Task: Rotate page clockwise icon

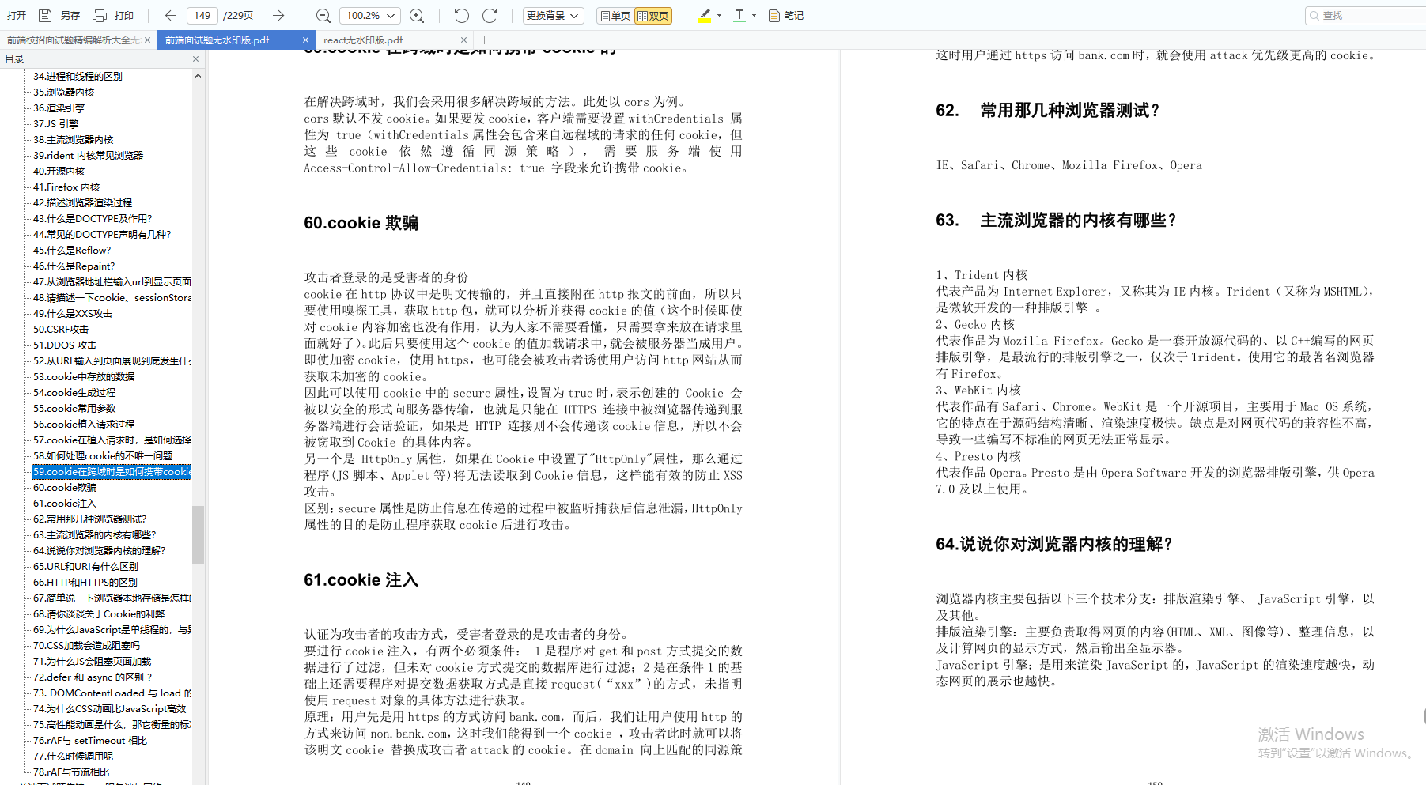Action: (x=490, y=15)
